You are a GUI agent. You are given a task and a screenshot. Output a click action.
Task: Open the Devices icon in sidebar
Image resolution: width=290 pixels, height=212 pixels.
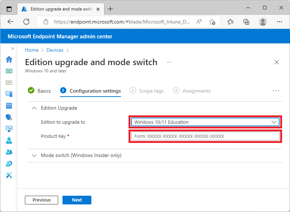[x=9, y=94]
